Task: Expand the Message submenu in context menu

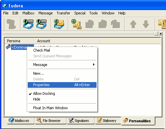Action: [62, 65]
